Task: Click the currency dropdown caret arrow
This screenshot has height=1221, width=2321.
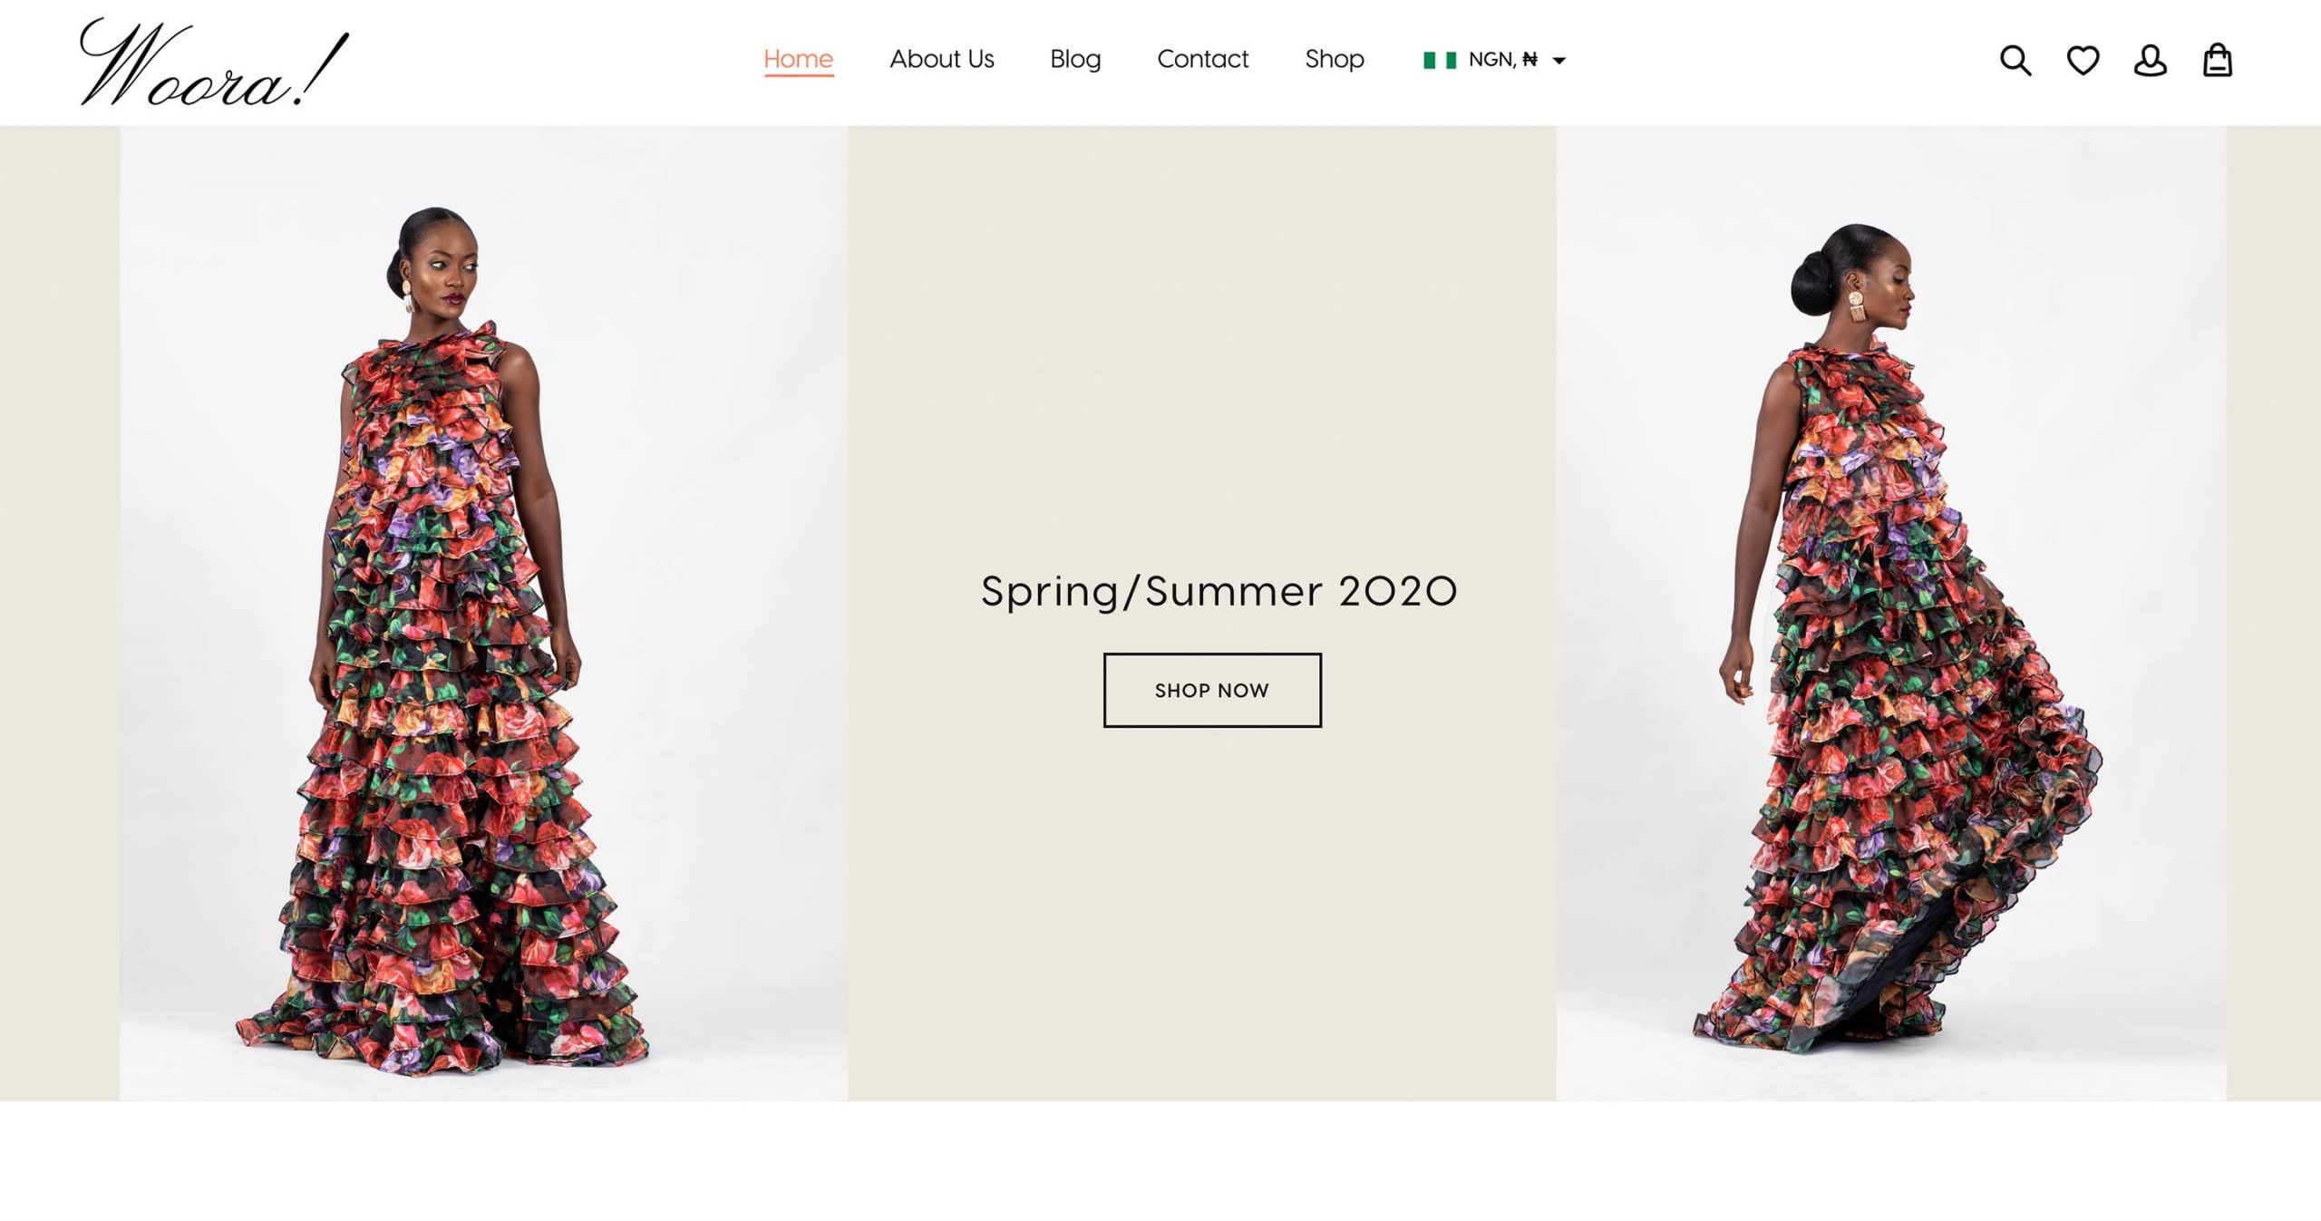Action: click(x=1559, y=61)
